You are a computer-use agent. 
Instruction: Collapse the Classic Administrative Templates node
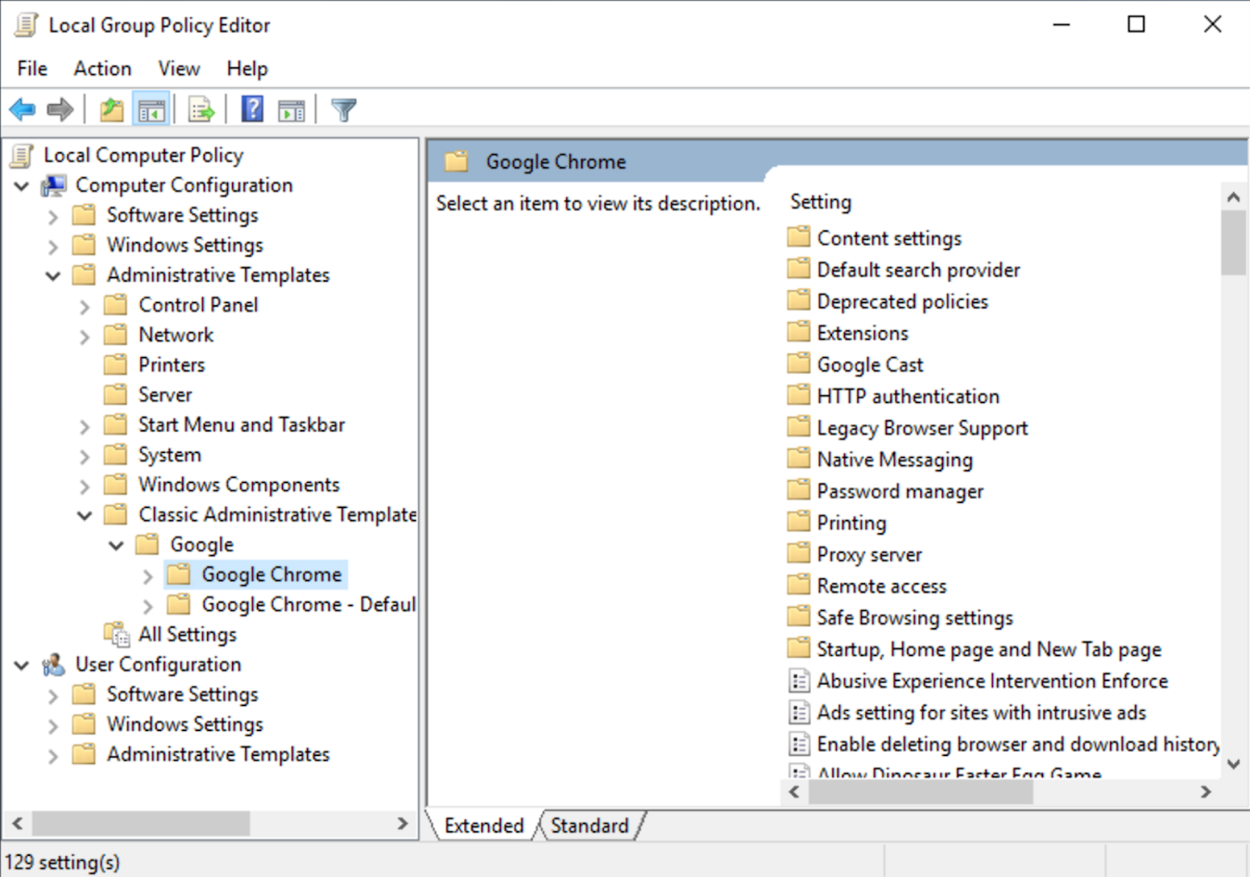click(x=85, y=515)
